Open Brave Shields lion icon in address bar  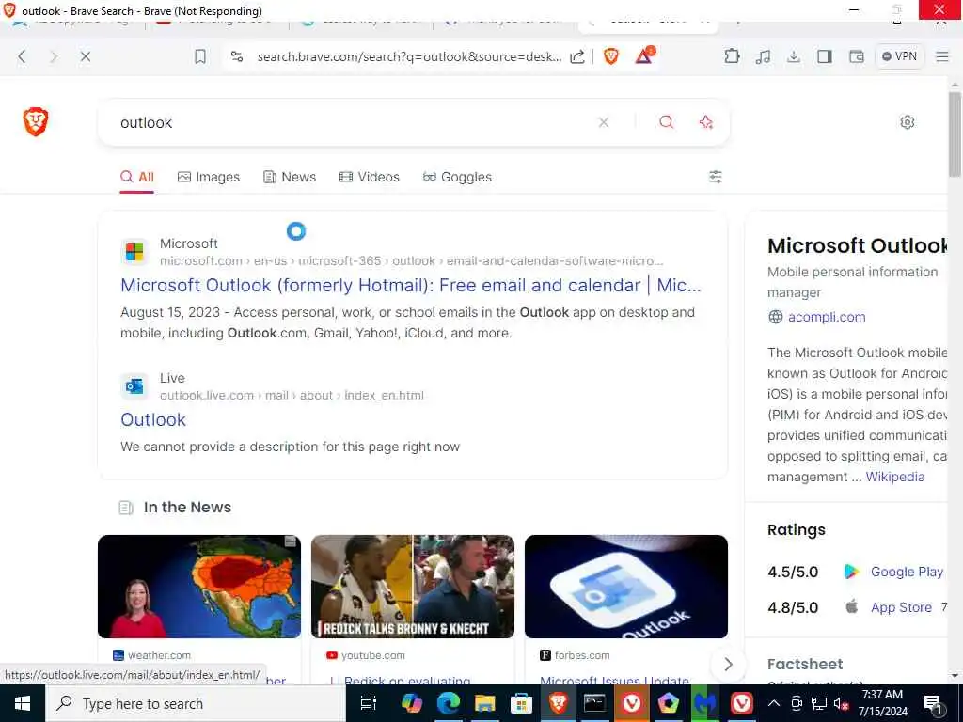pos(611,56)
